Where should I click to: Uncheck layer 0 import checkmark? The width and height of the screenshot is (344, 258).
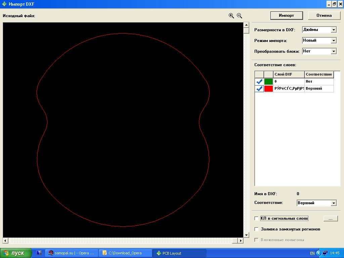click(259, 82)
